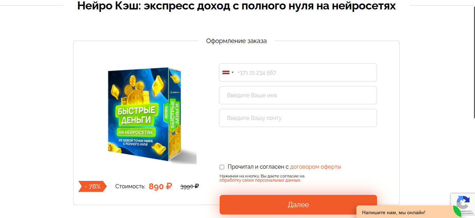Open the personal data processing link
This screenshot has height=218, width=475.
[260, 180]
